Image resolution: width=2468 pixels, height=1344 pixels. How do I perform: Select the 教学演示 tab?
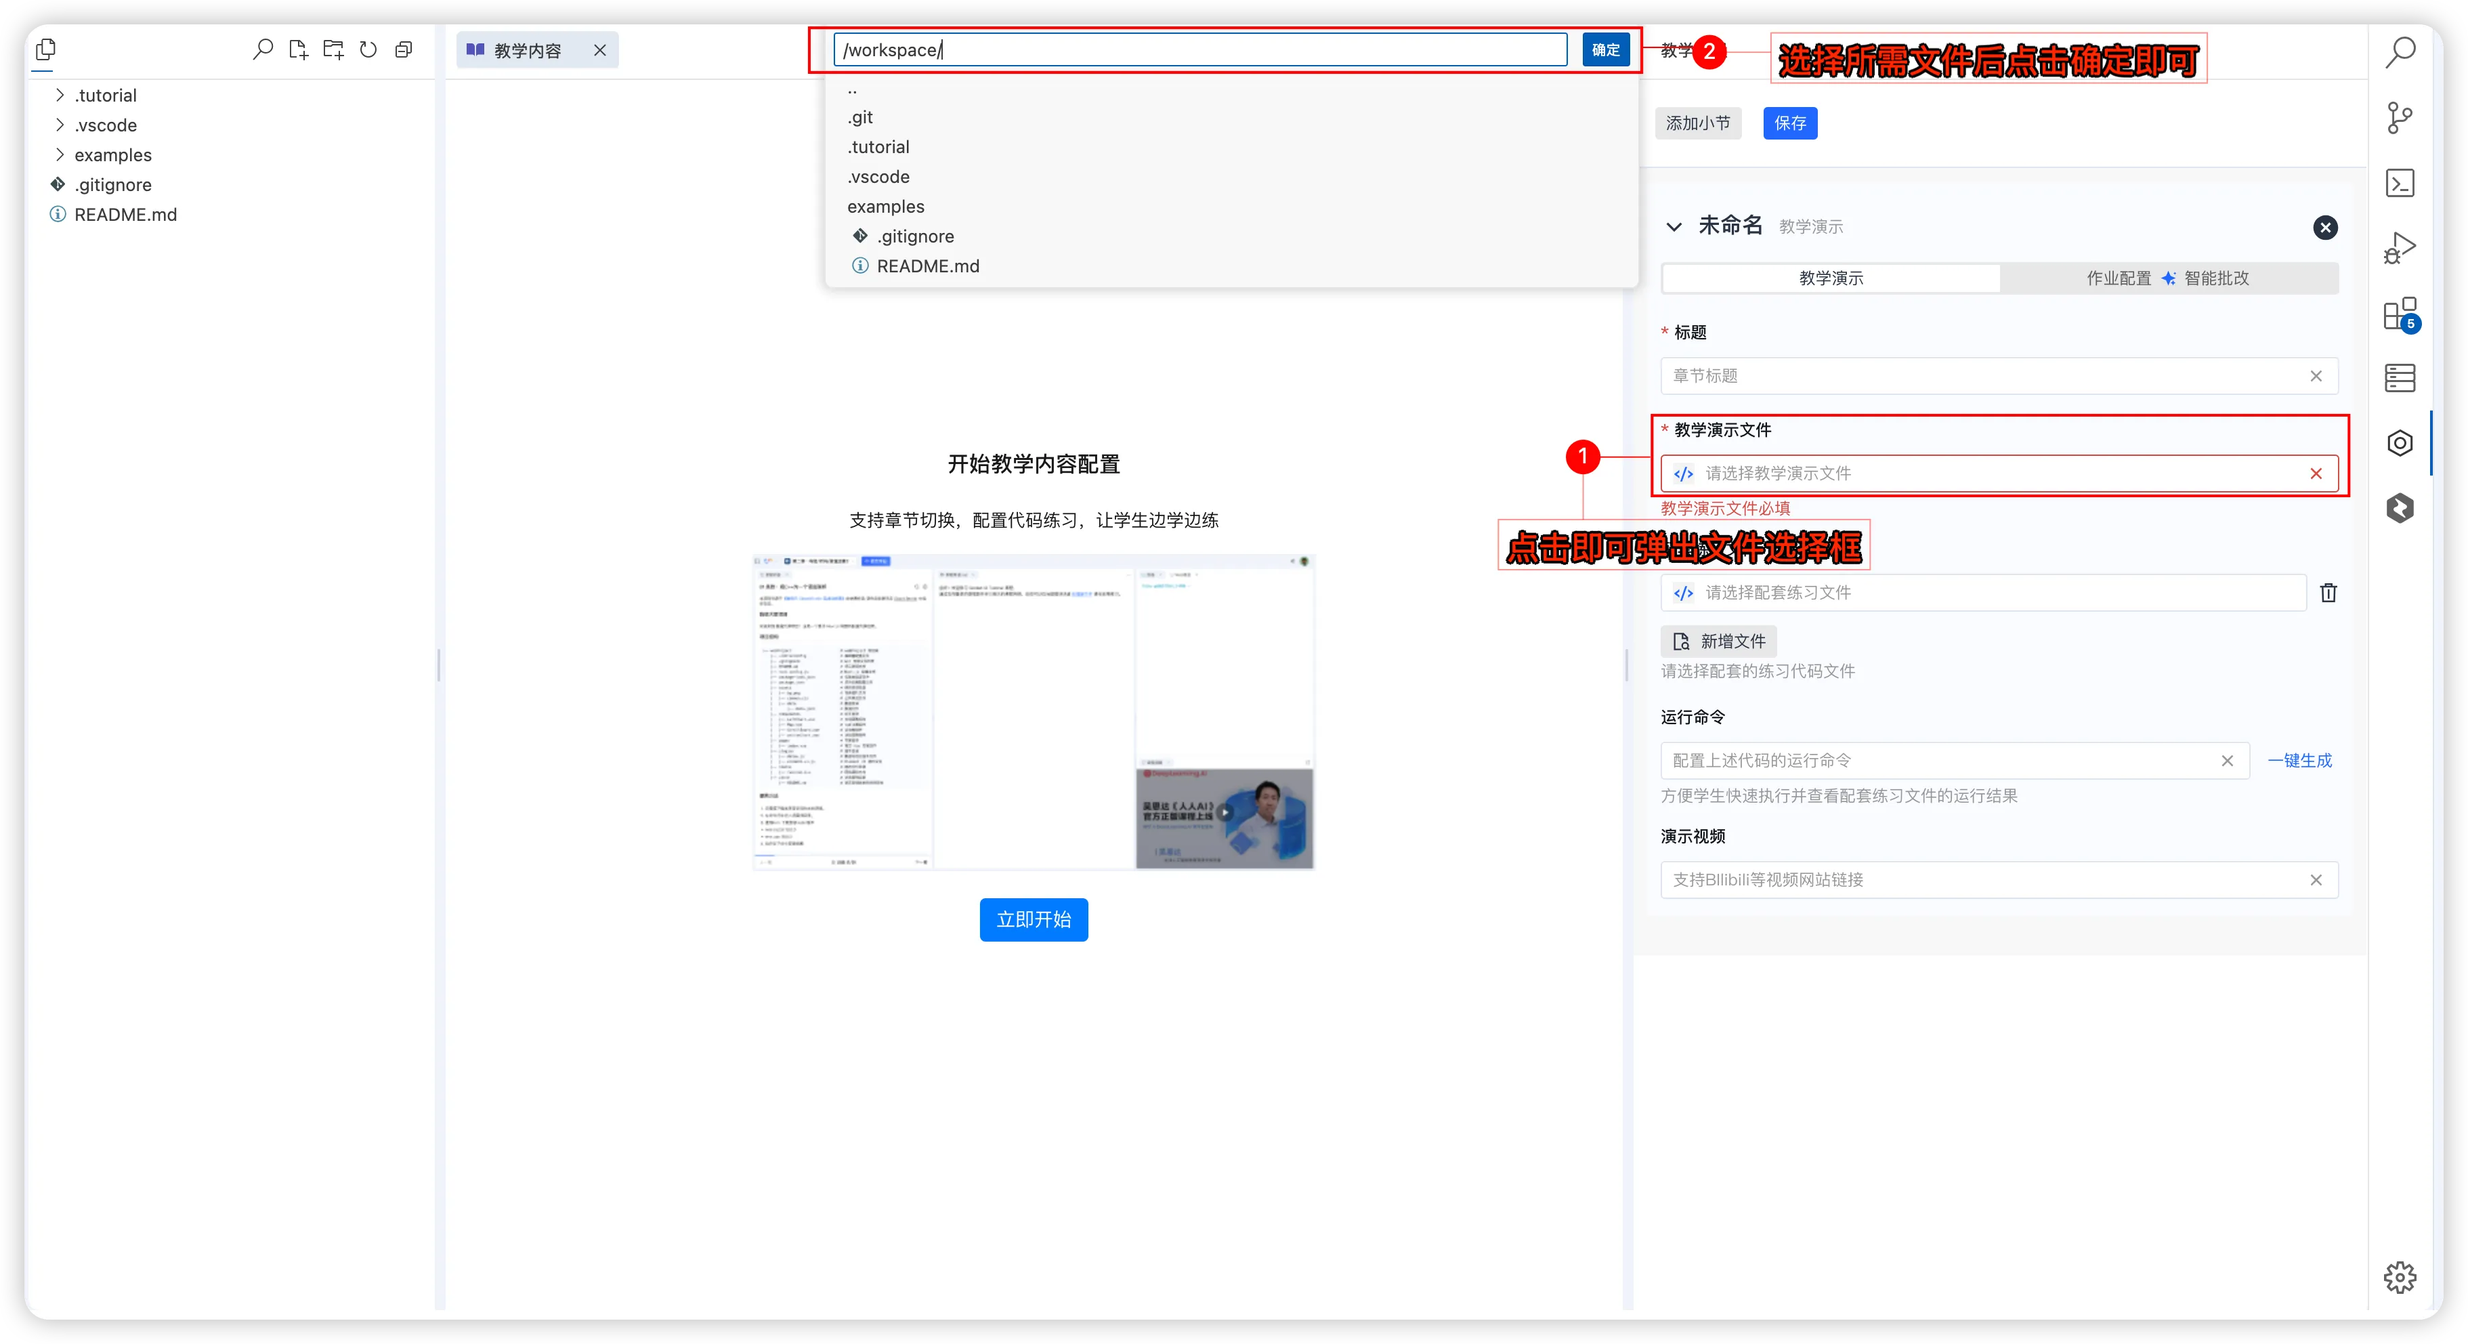tap(1830, 278)
